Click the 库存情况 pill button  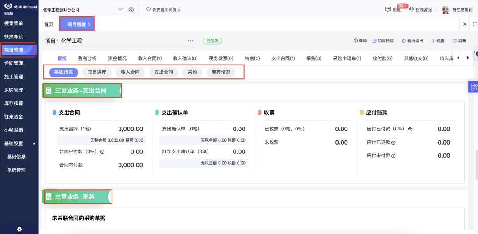221,72
